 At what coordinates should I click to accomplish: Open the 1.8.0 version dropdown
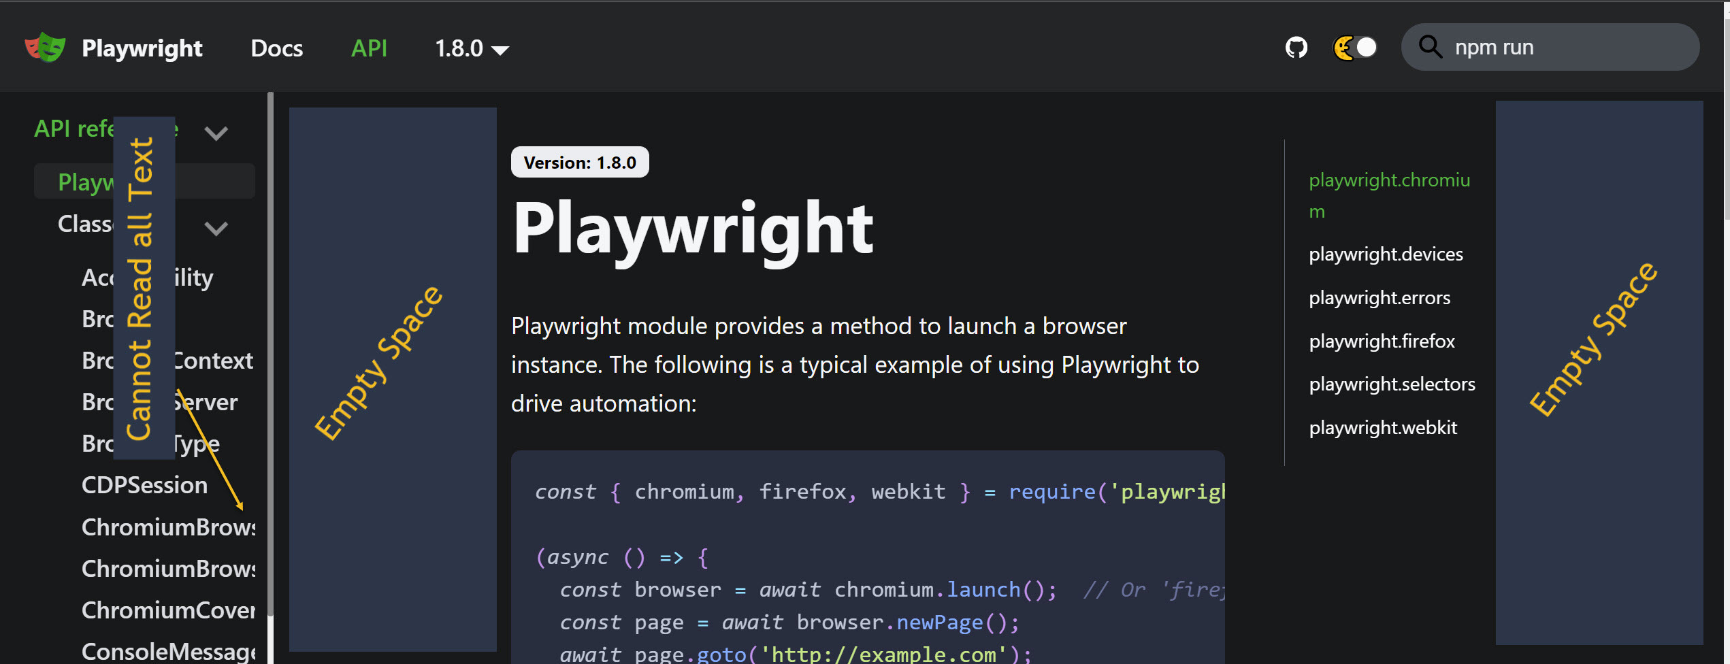pos(472,48)
